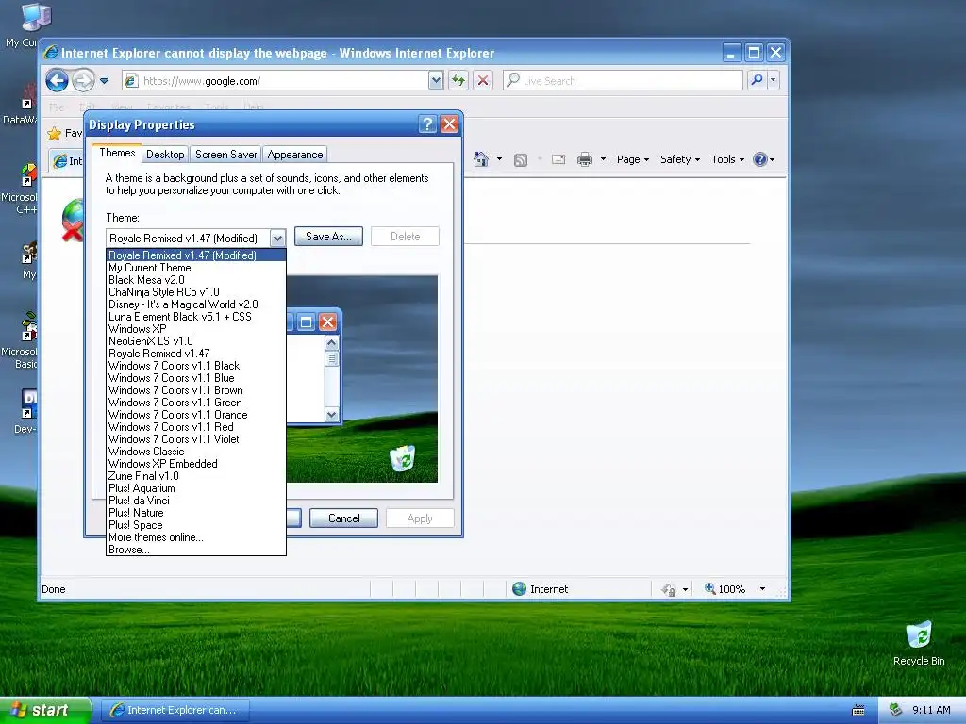Open the Page menu in IE
This screenshot has width=966, height=724.
633,159
